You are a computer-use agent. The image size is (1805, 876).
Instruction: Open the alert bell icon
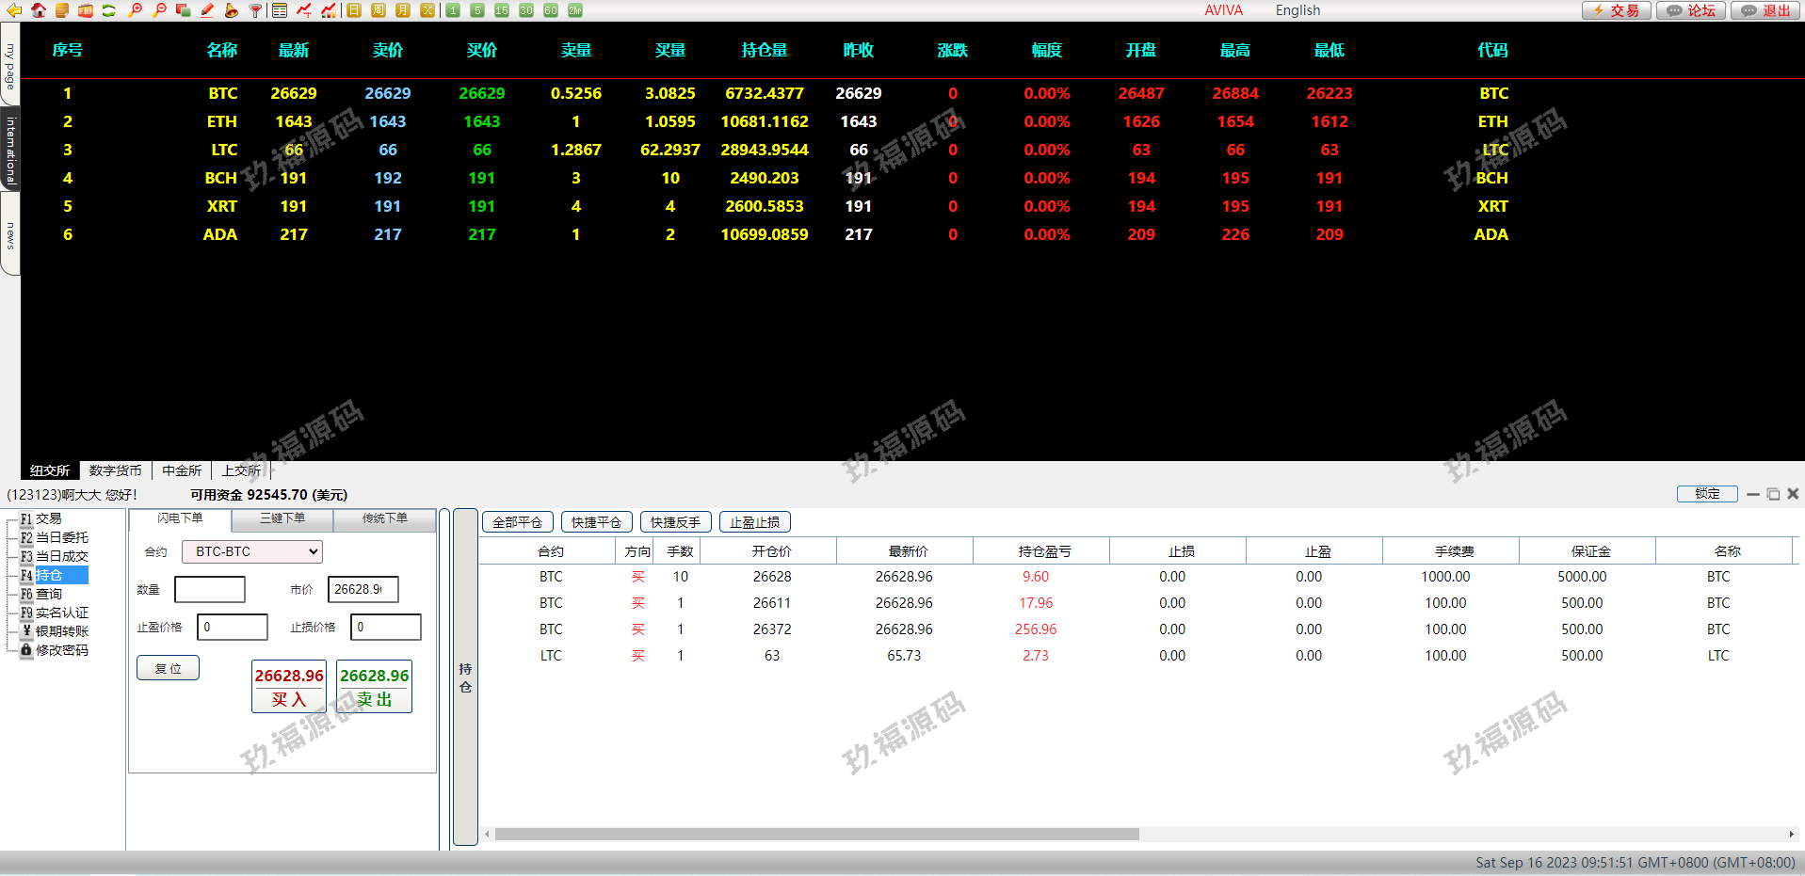coord(231,10)
